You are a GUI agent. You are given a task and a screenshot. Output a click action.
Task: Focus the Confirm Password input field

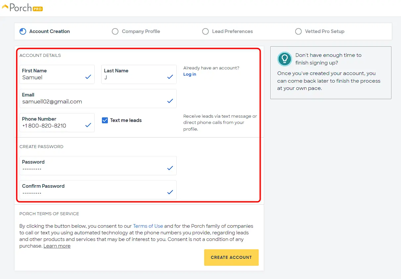(98, 190)
